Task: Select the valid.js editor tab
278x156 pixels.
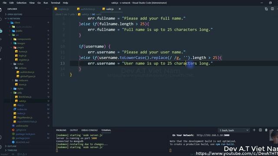Action: (110, 9)
